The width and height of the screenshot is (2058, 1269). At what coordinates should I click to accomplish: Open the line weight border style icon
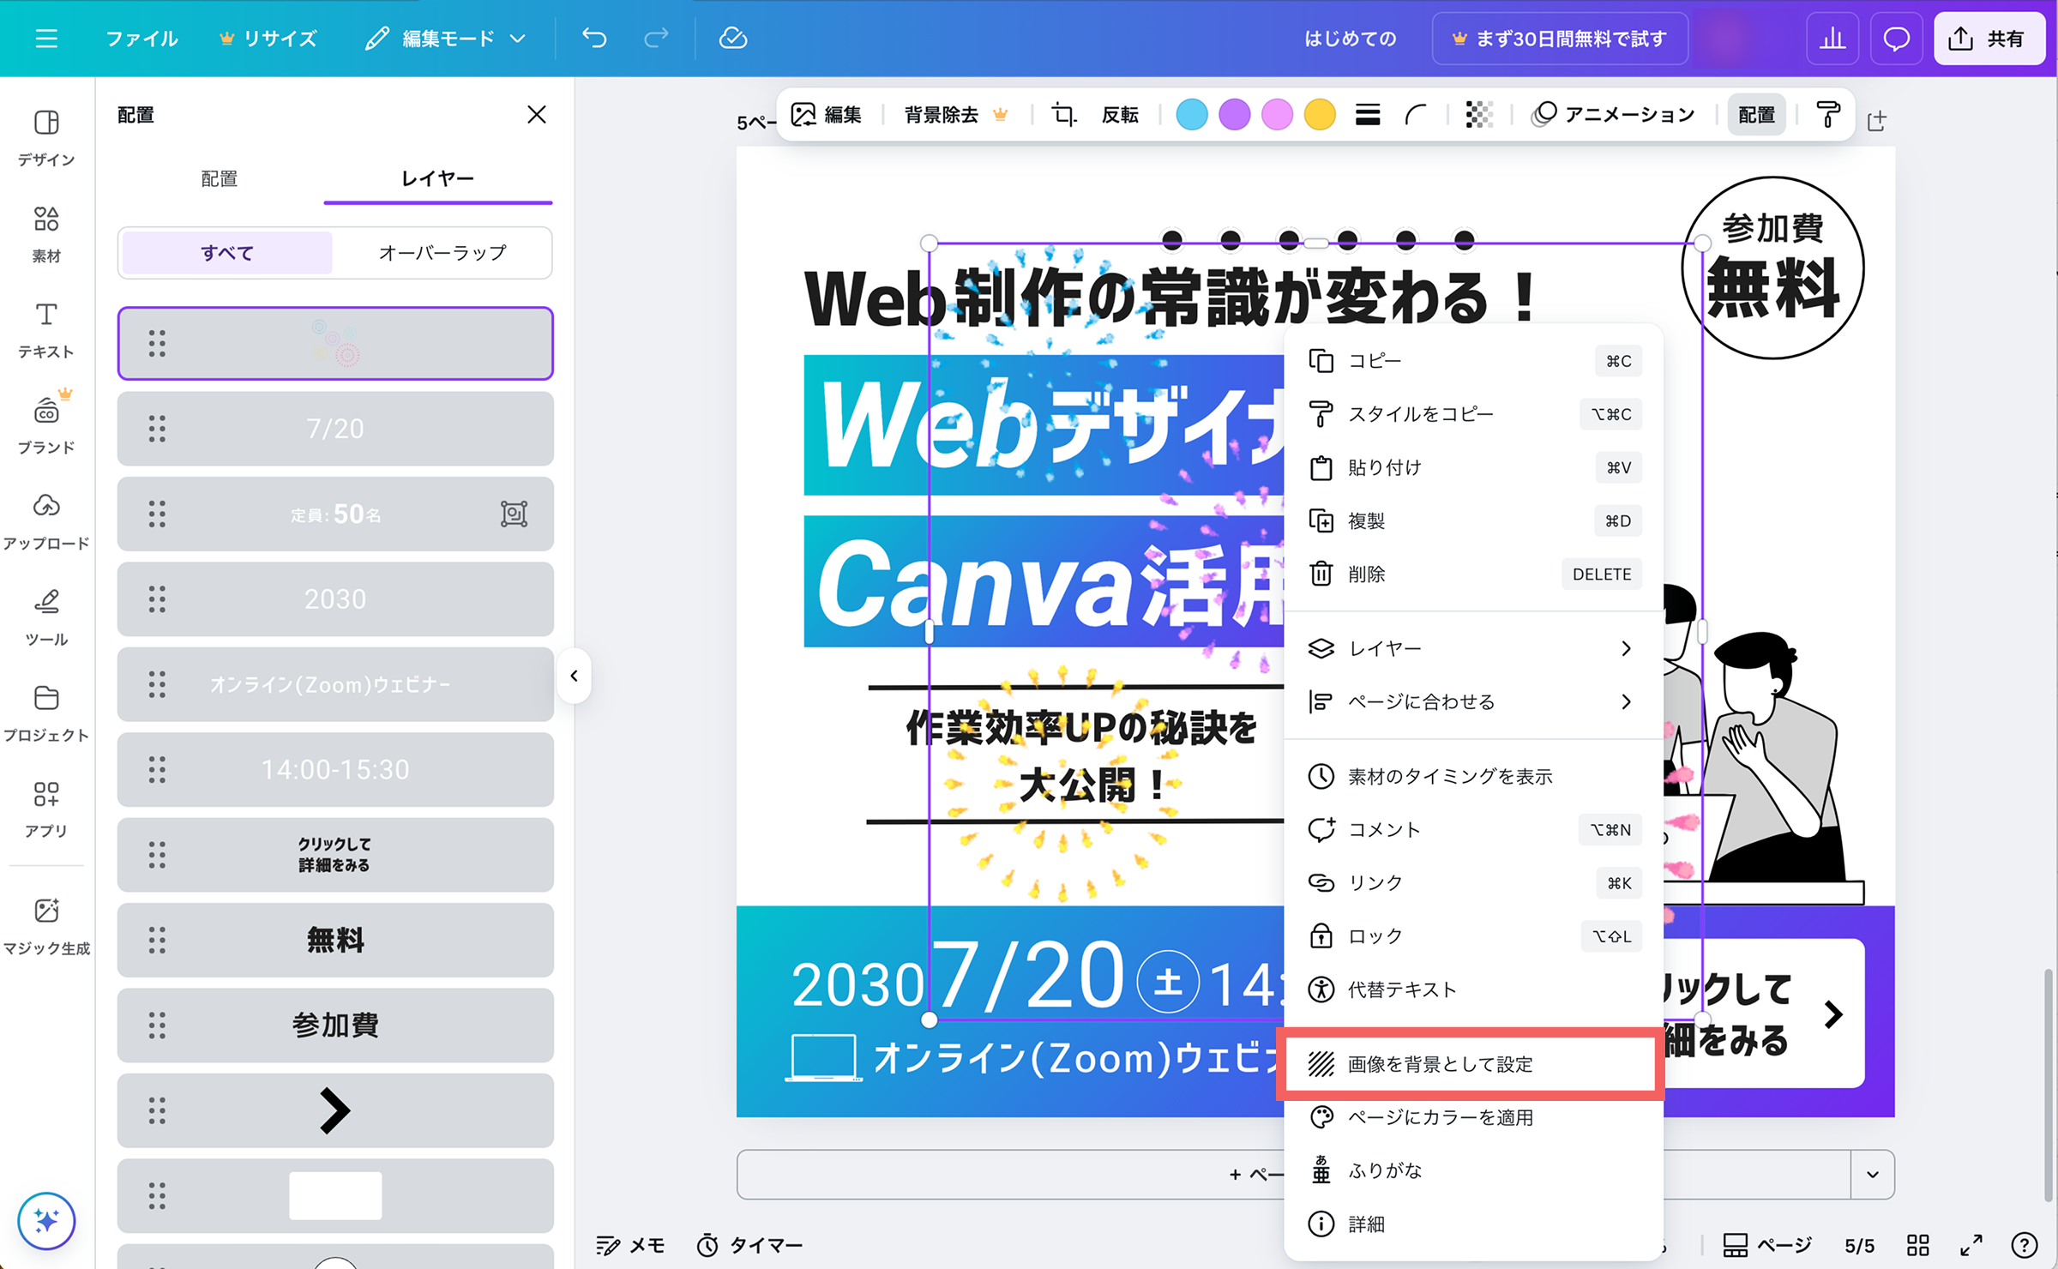1368,115
